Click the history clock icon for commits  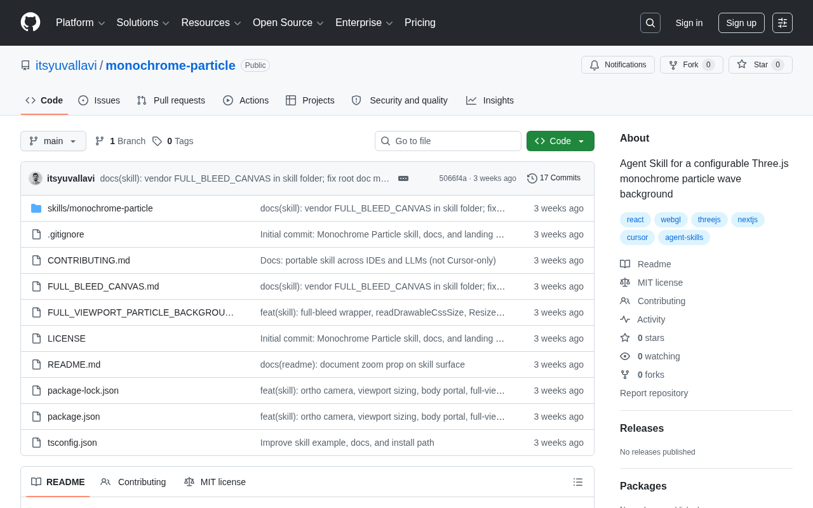(x=532, y=178)
